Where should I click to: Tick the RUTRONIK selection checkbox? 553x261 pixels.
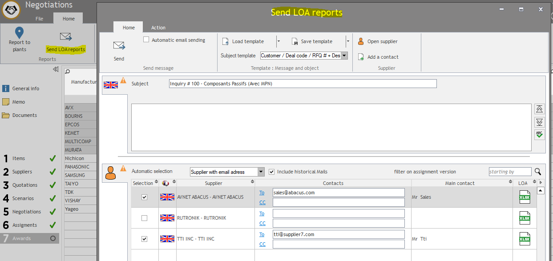[144, 218]
